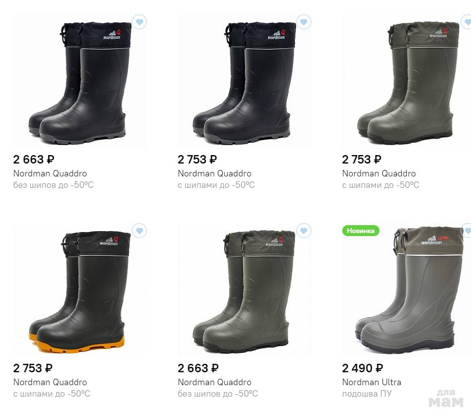Click the 2 753 ₽ price of the top-right olive boots
Image resolution: width=471 pixels, height=414 pixels.
coord(362,160)
